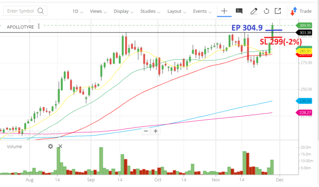319x187 pixels.
Task: Remove Volume study with X icon
Action: pyautogui.click(x=60, y=146)
